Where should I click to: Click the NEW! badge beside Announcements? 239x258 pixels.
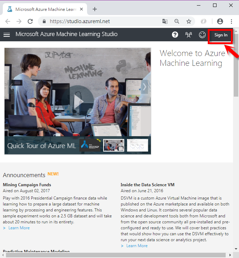53,174
